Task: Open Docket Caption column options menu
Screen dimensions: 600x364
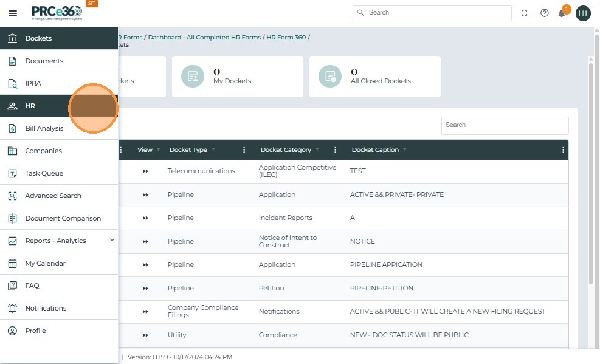Action: [x=563, y=150]
